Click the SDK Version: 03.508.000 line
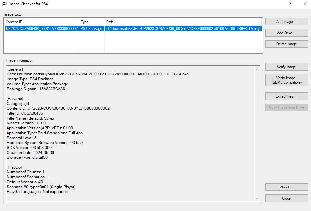Image resolution: width=311 pixels, height=211 pixels. (29, 148)
